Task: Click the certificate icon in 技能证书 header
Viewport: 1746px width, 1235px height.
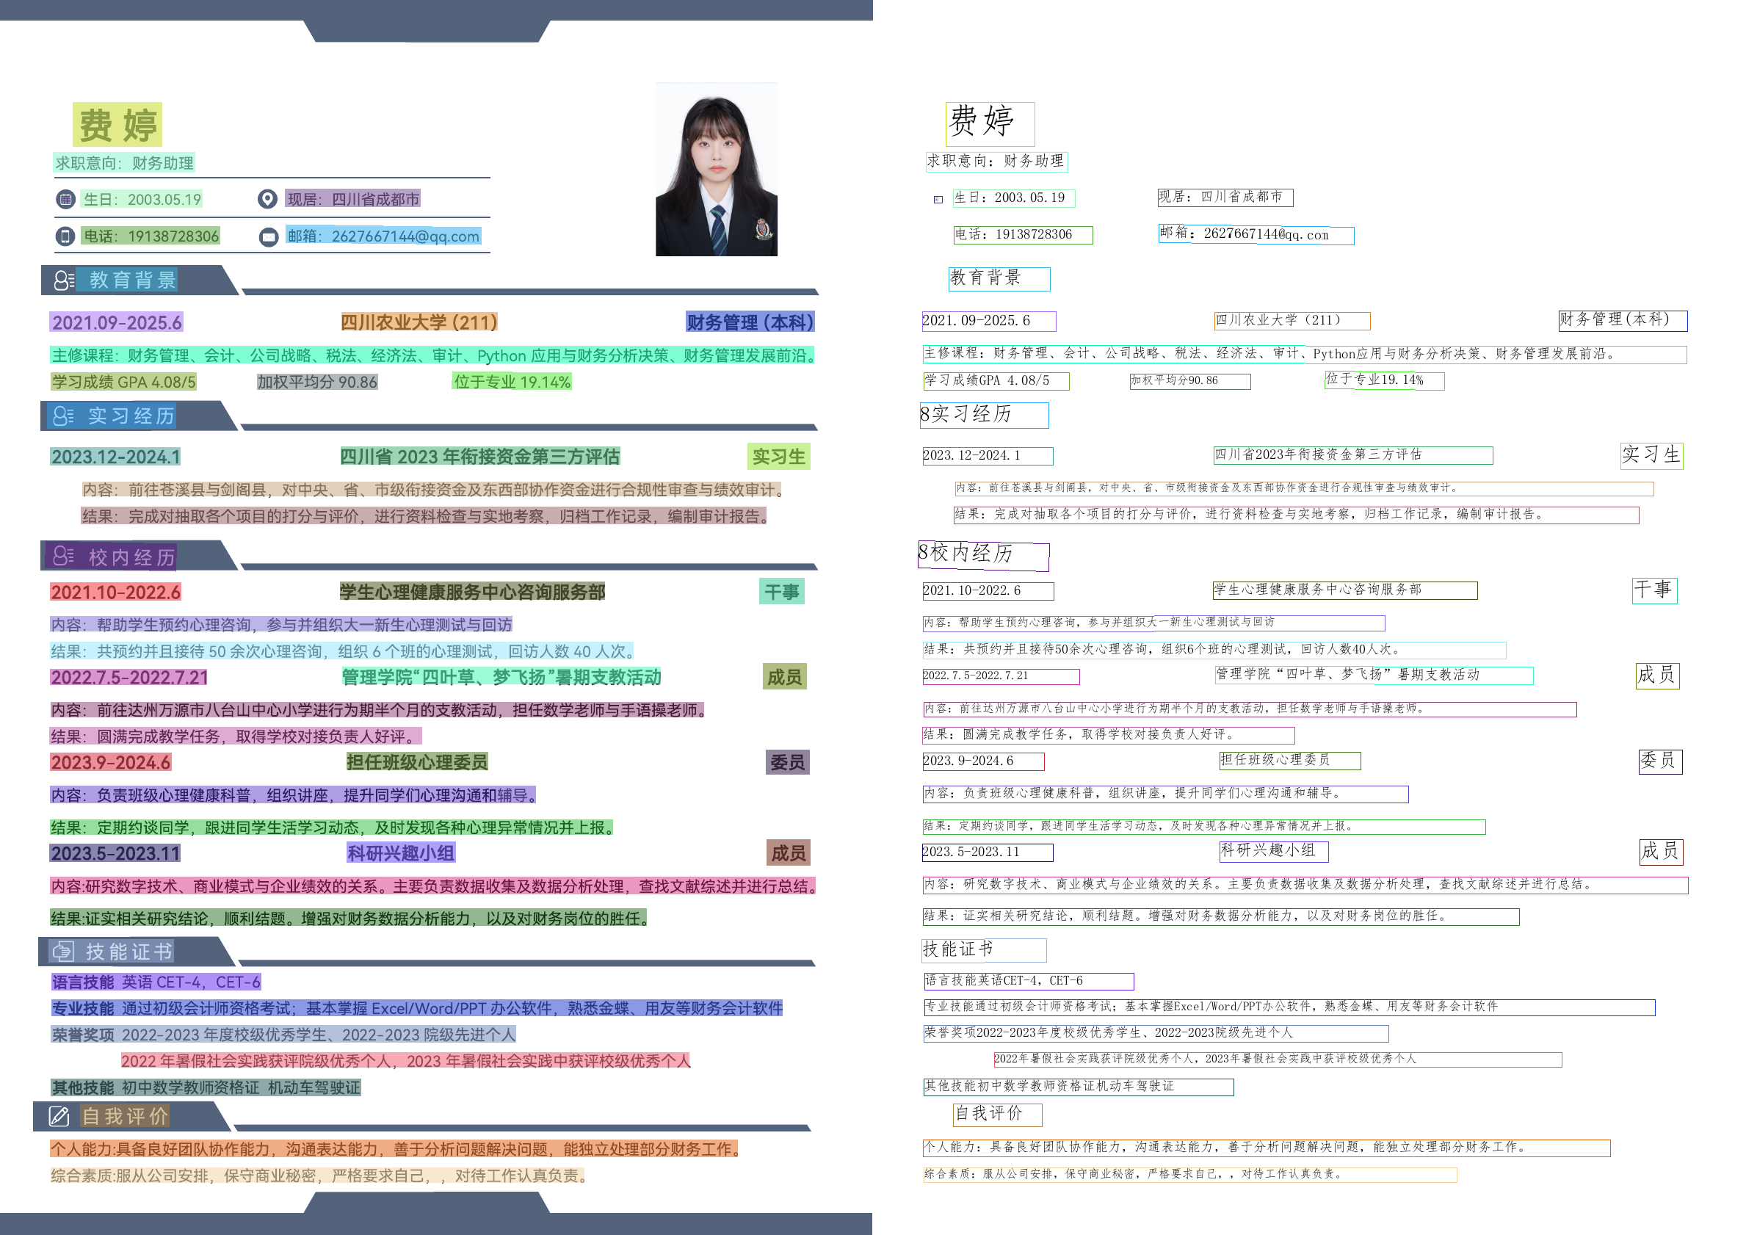Action: tap(62, 952)
